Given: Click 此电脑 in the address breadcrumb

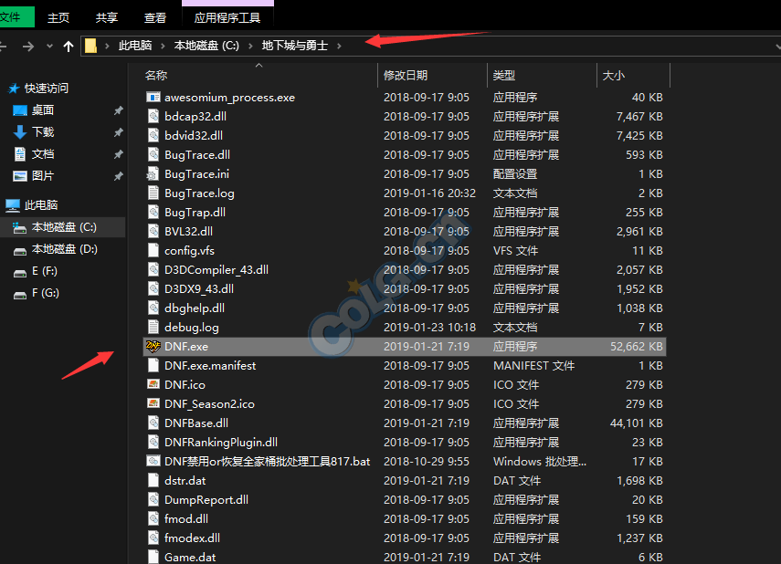Looking at the screenshot, I should click(x=135, y=46).
